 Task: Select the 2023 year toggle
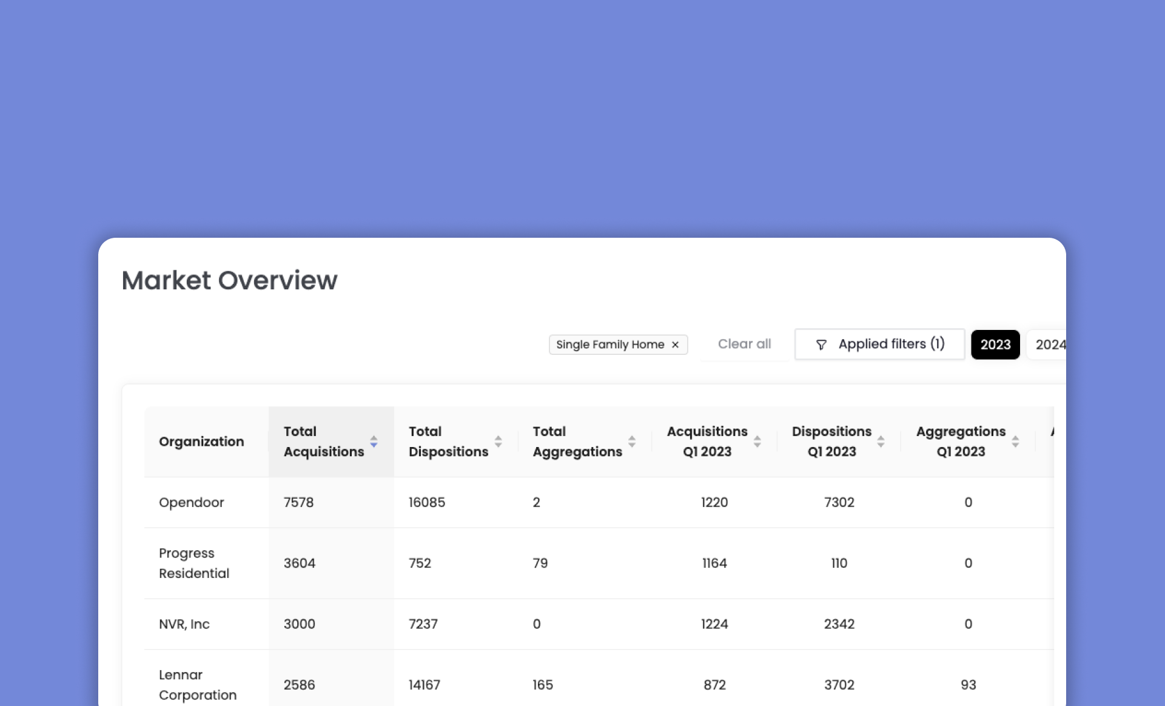pos(995,345)
